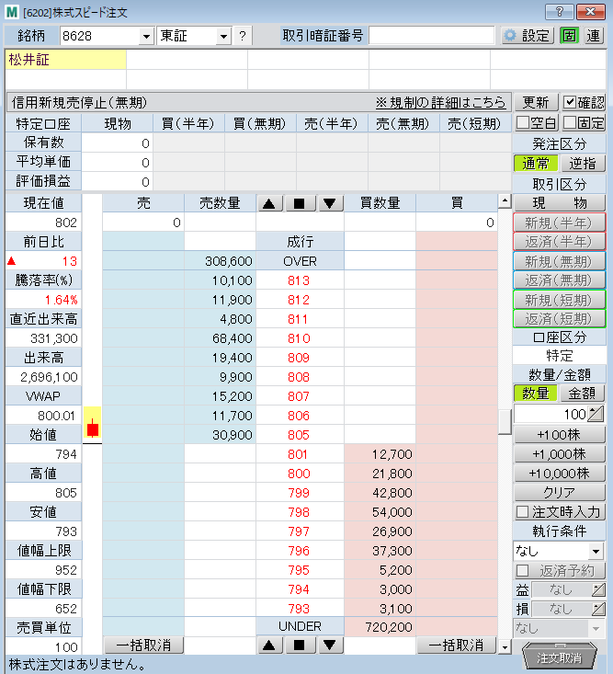Click the top scroll-down triangle button
The width and height of the screenshot is (613, 674).
point(329,204)
